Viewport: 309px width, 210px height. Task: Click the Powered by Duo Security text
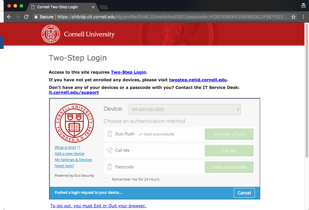[x=74, y=175]
